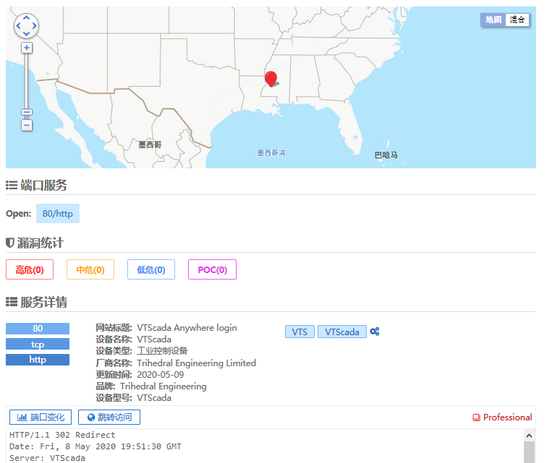This screenshot has width=552, height=463.
Task: Select the HTTP/1.1 302 Redirect line
Action: click(62, 435)
